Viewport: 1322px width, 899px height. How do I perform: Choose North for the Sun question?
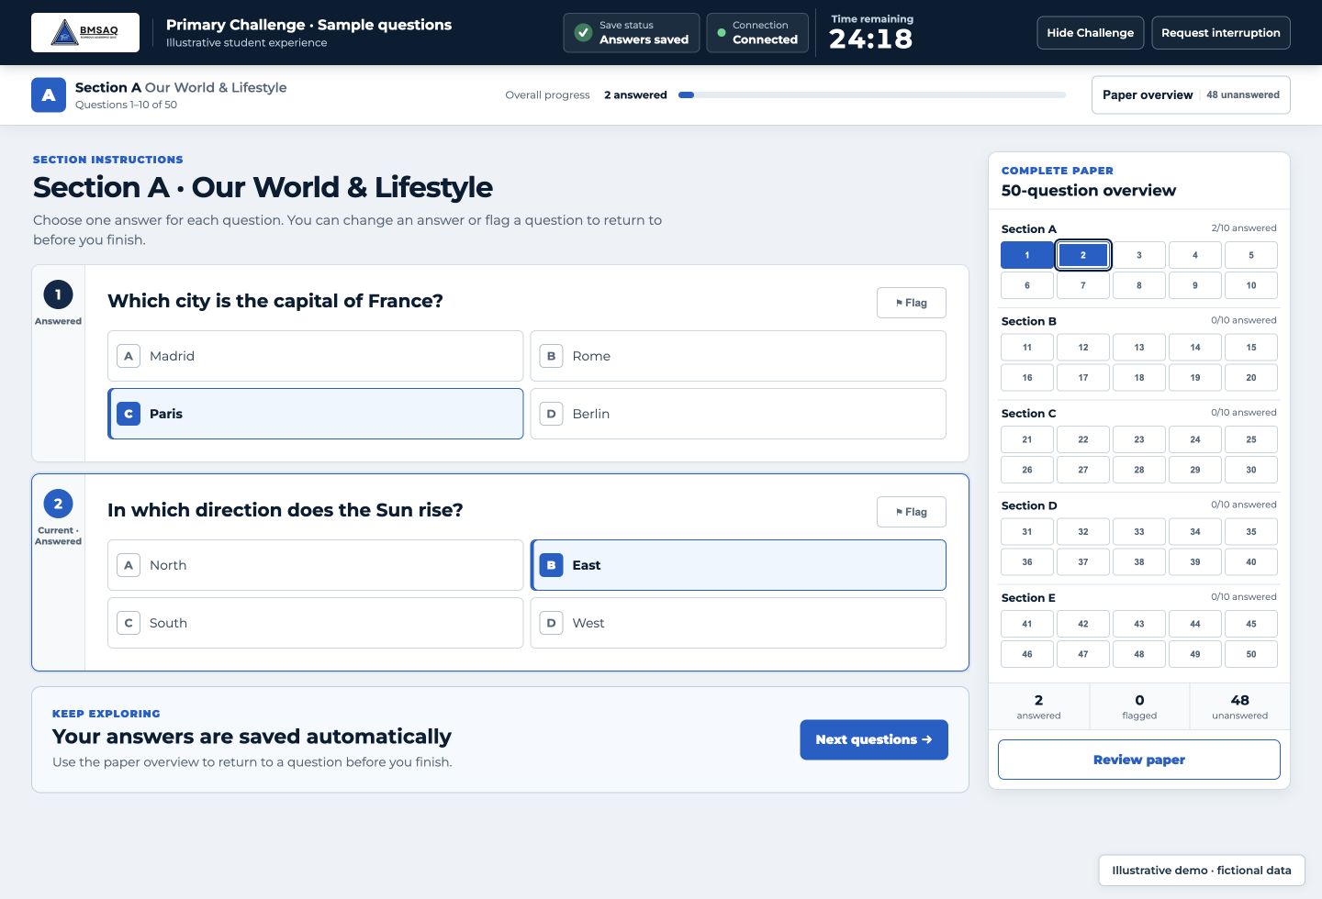click(x=315, y=565)
